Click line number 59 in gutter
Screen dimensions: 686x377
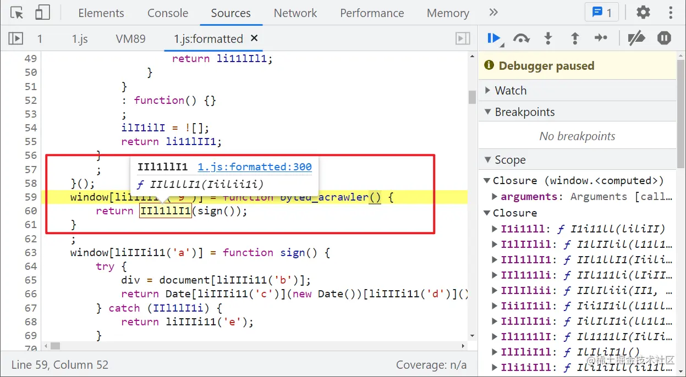pyautogui.click(x=31, y=197)
